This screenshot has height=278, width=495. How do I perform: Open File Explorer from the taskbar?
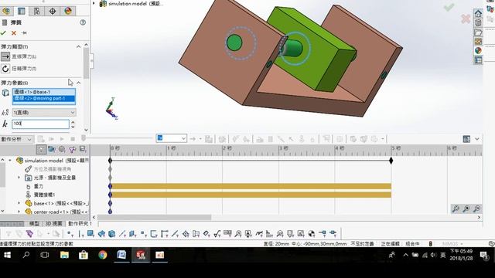coord(64,255)
